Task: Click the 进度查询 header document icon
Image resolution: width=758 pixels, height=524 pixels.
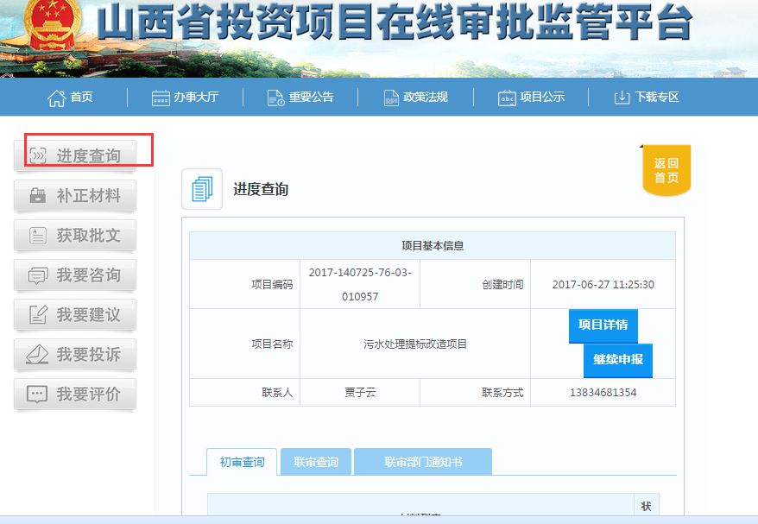Action: point(202,189)
